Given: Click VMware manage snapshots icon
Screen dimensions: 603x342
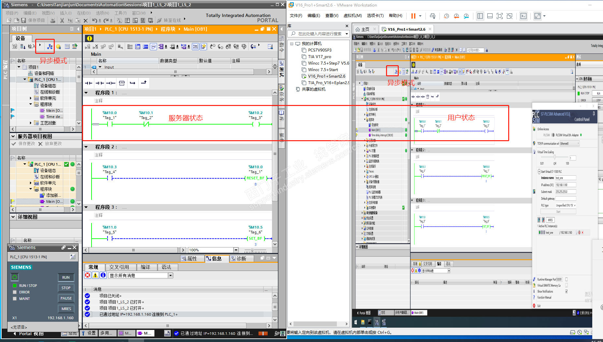Looking at the screenshot, I should click(x=466, y=16).
